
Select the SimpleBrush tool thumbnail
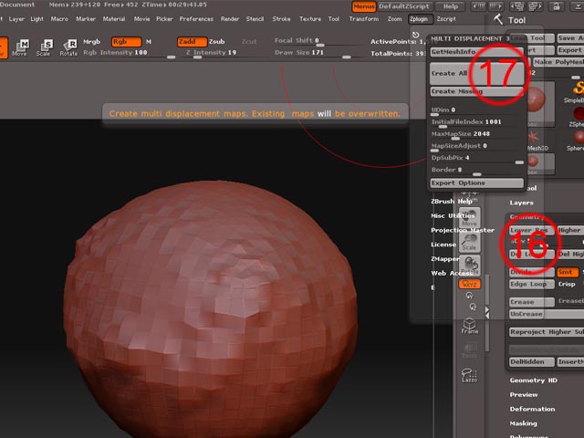point(577,91)
